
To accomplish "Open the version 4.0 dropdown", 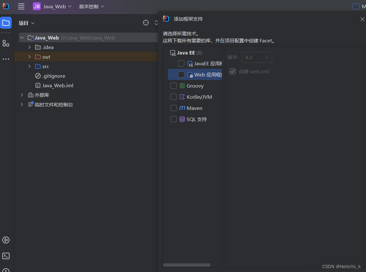I will [x=257, y=57].
